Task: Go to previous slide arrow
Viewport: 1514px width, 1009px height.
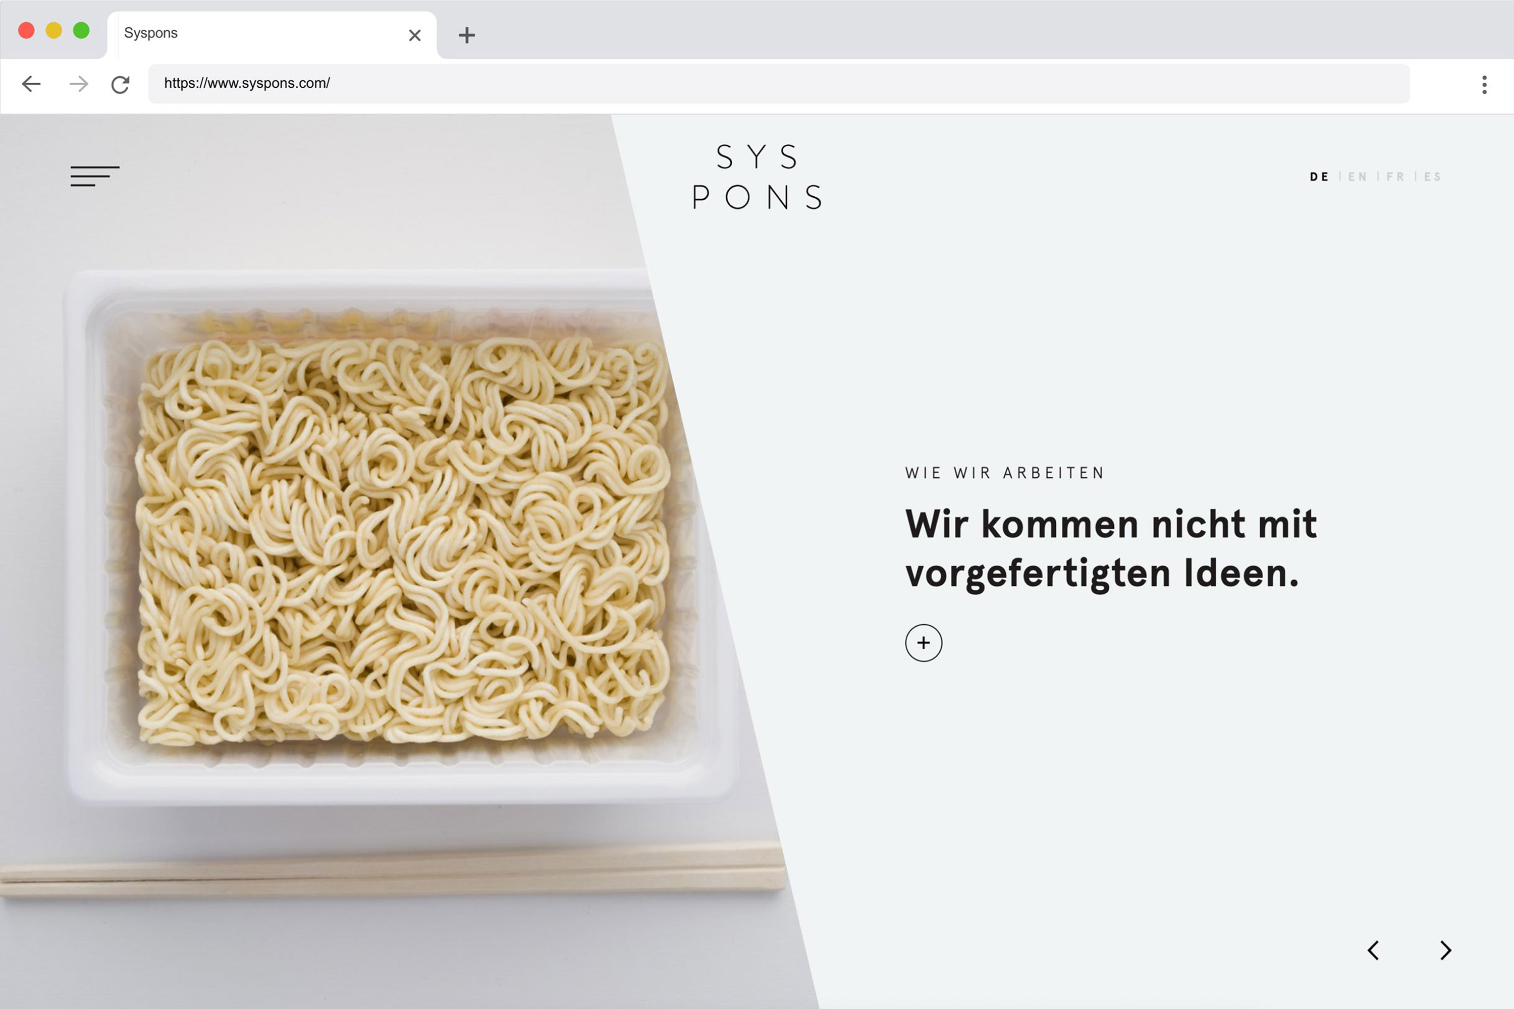Action: point(1372,950)
